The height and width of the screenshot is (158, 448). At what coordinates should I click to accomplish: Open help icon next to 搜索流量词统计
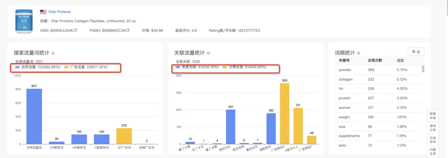pyautogui.click(x=53, y=53)
